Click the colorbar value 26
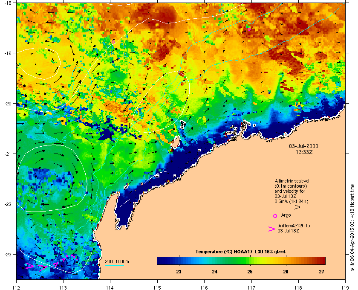This screenshot has width=358, height=290. click(286, 272)
